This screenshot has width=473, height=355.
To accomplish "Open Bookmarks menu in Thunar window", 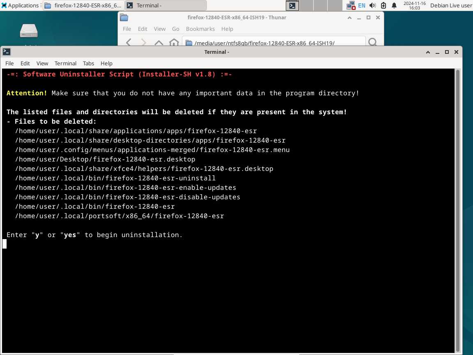I will (200, 29).
